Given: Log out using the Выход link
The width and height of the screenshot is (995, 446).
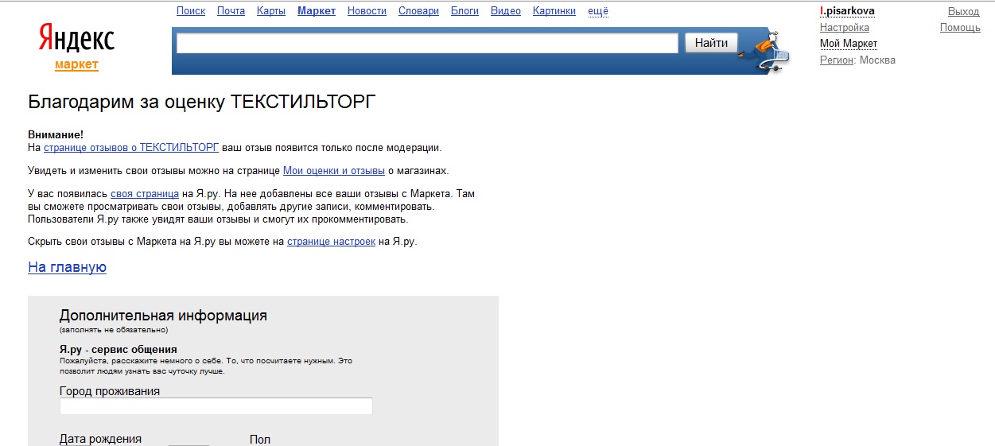Looking at the screenshot, I should click(964, 11).
